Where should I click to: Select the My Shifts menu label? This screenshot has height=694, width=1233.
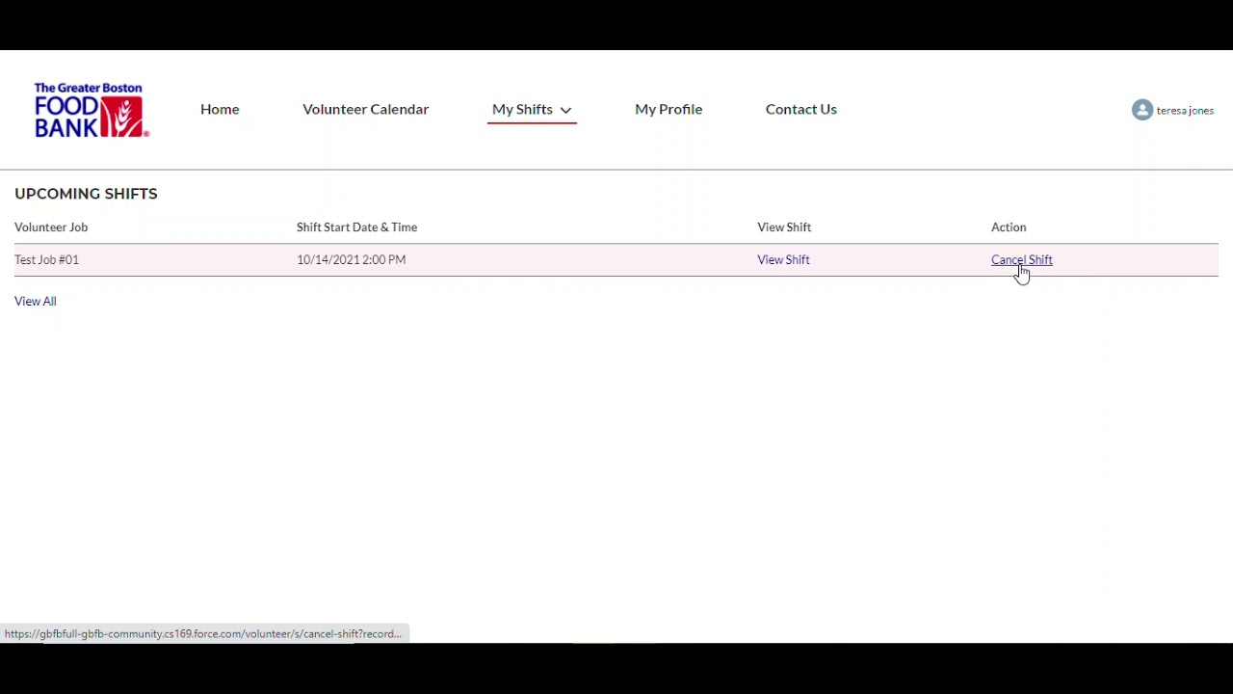(522, 109)
